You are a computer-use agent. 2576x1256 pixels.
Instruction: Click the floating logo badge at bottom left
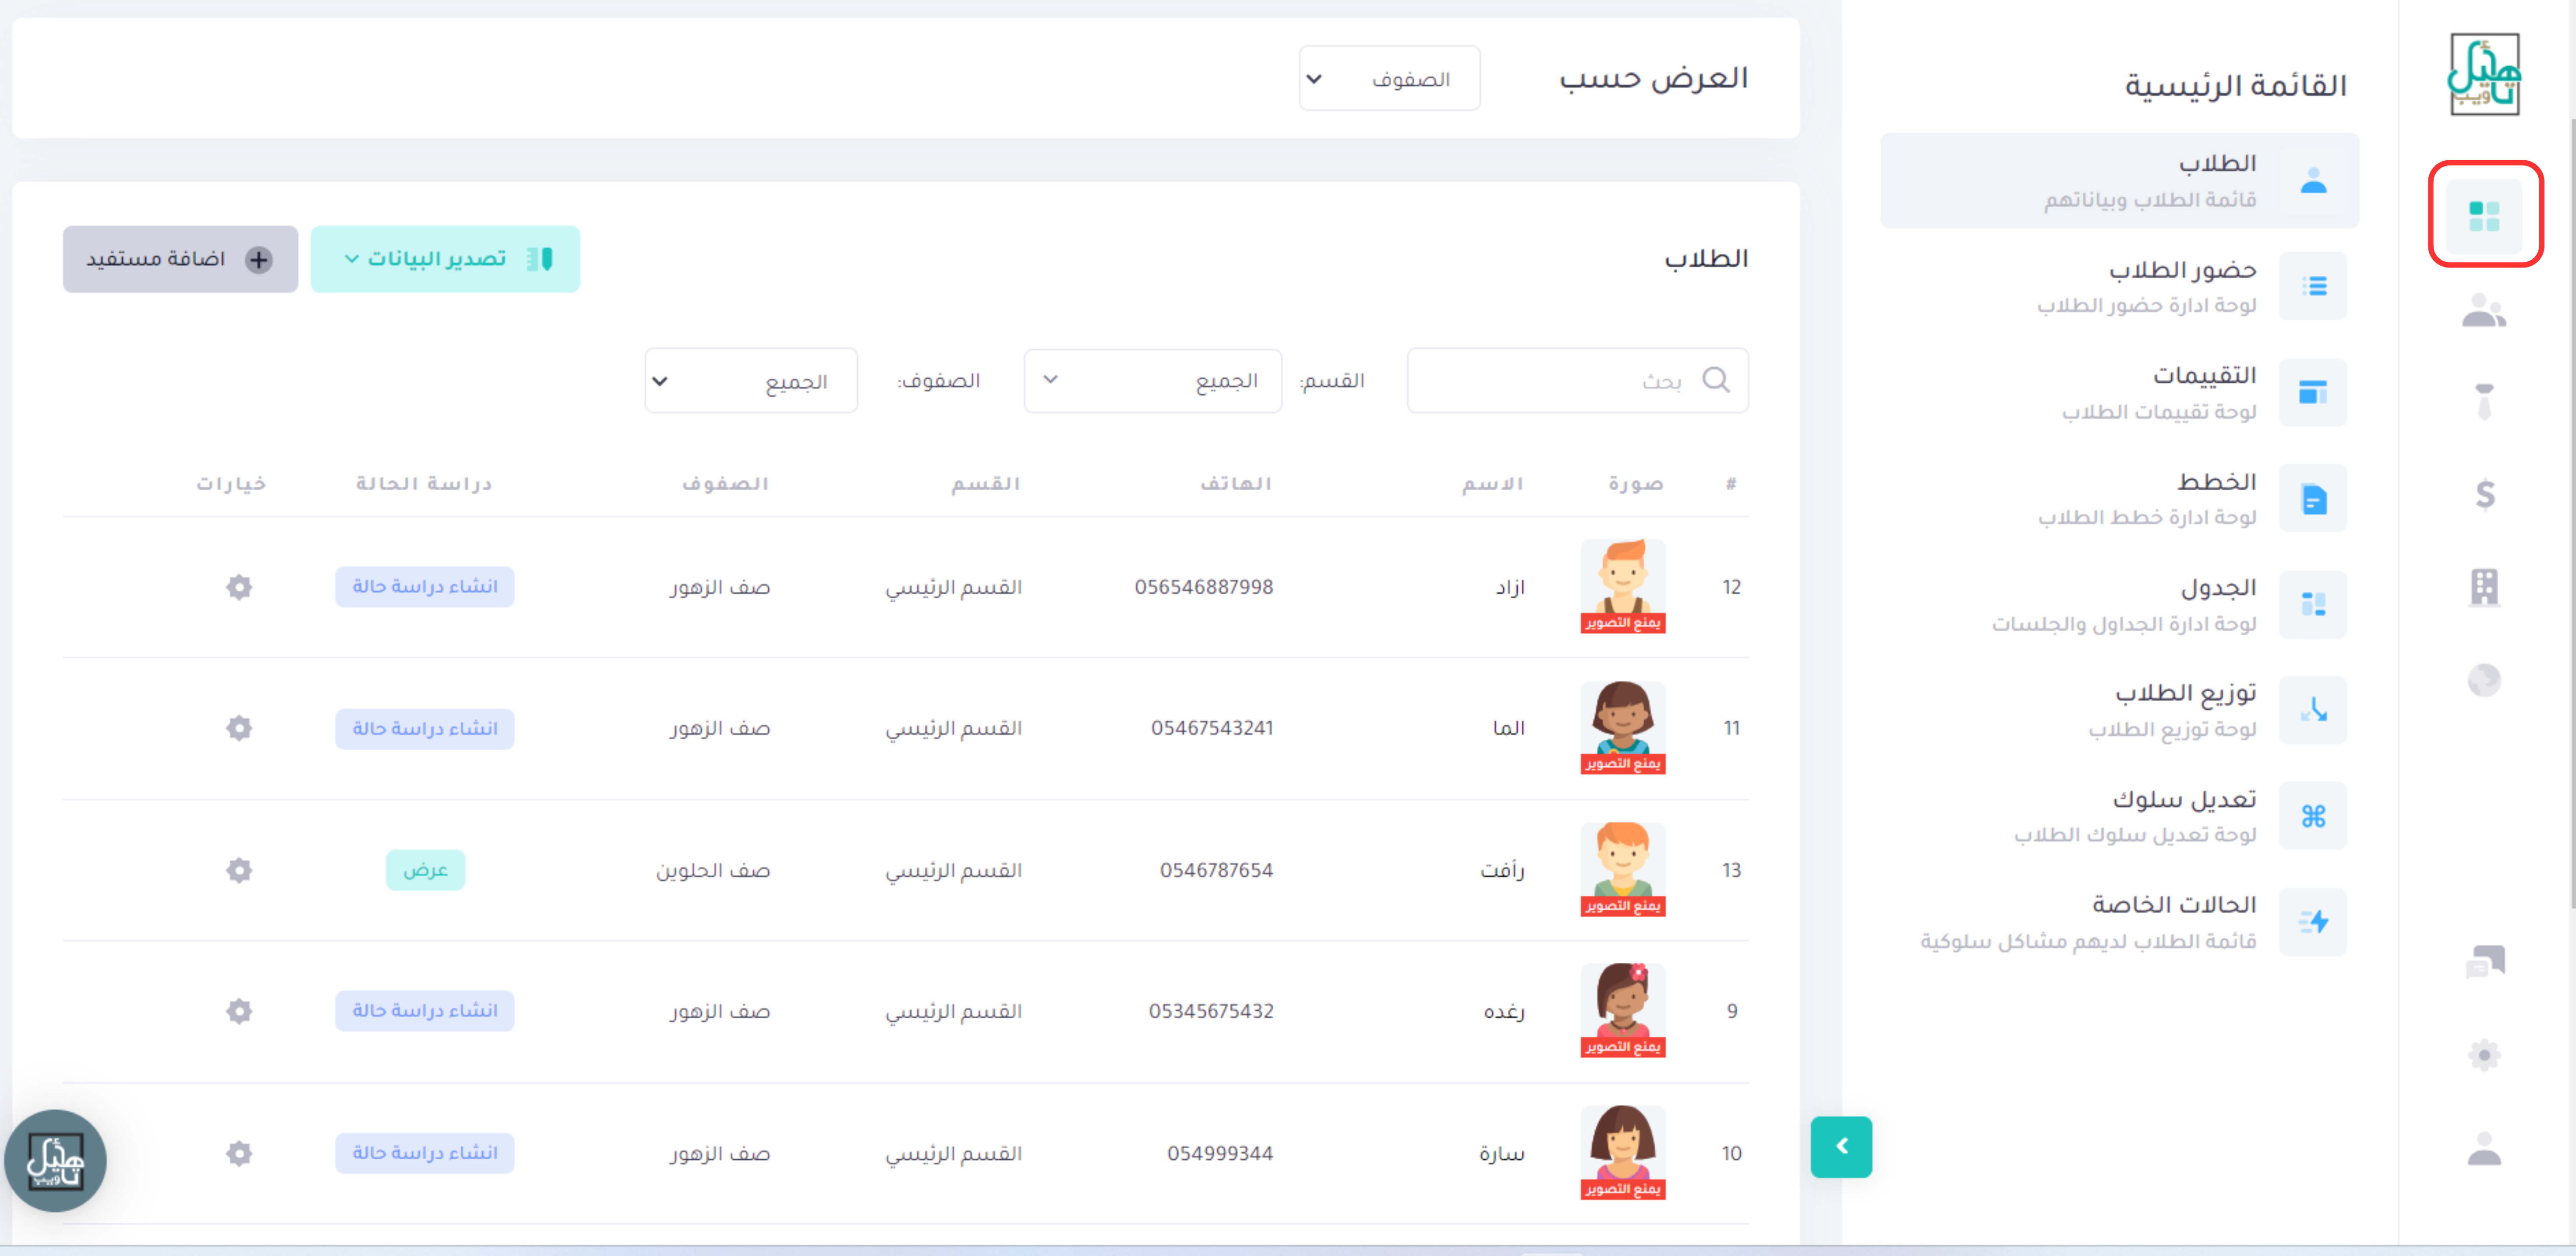[55, 1161]
